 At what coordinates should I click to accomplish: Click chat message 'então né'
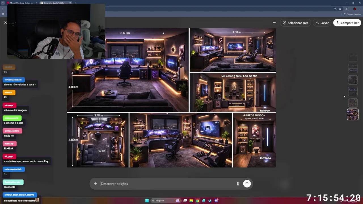pyautogui.click(x=9, y=136)
